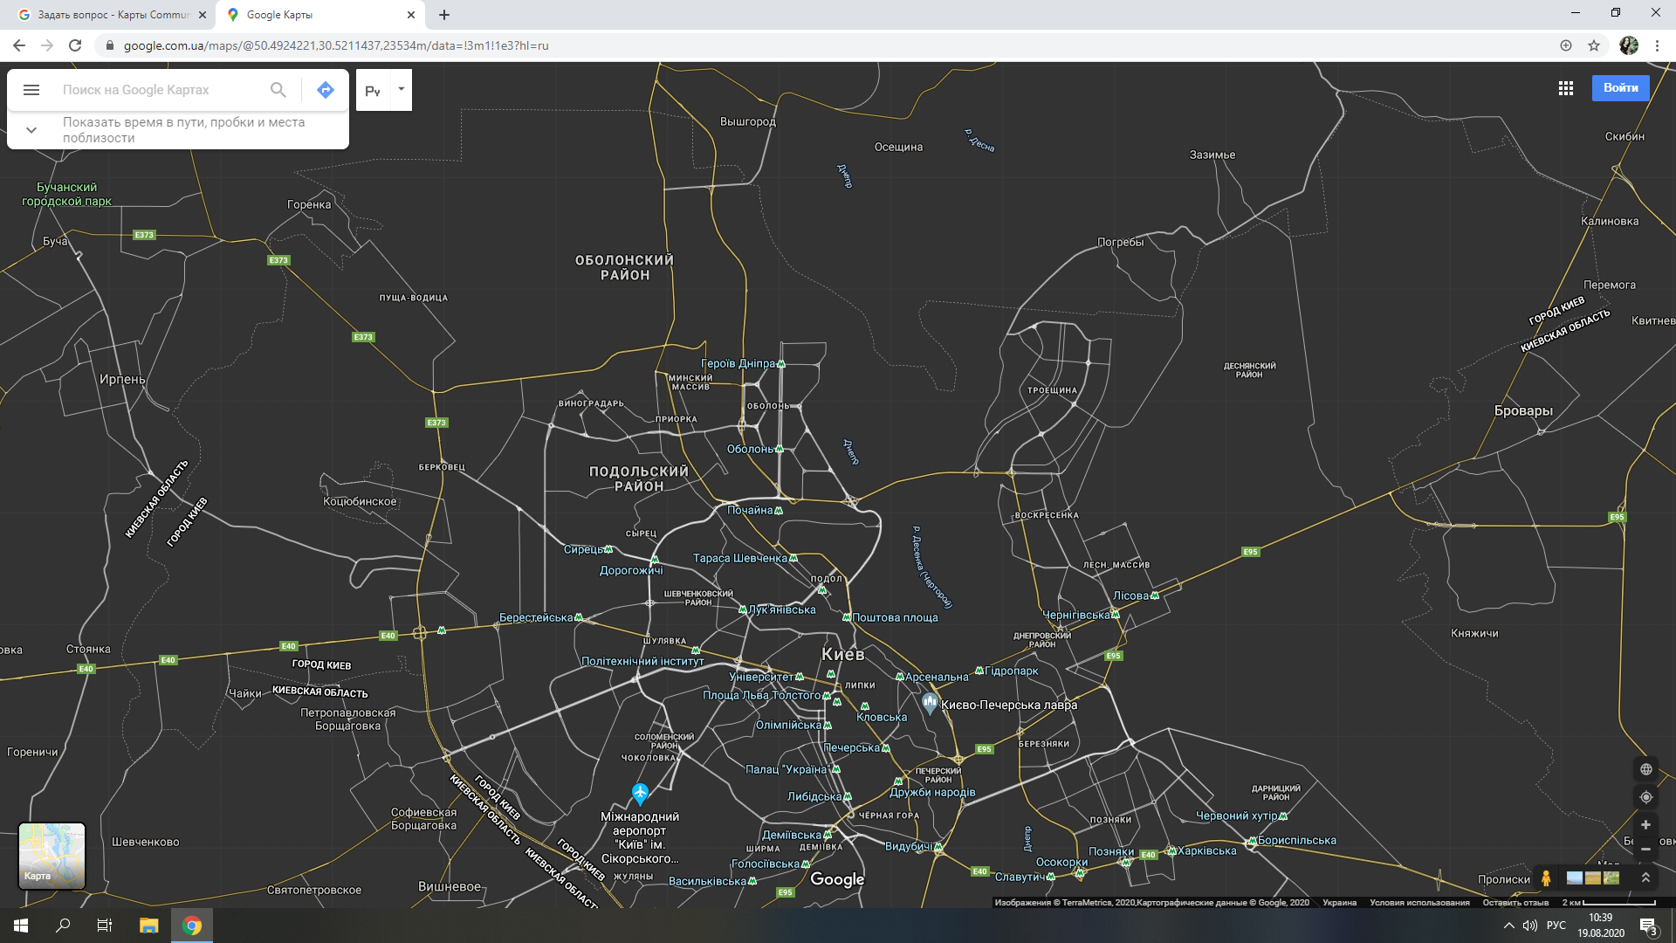Close the 'Google Карты' tab
The image size is (1676, 943).
point(411,15)
